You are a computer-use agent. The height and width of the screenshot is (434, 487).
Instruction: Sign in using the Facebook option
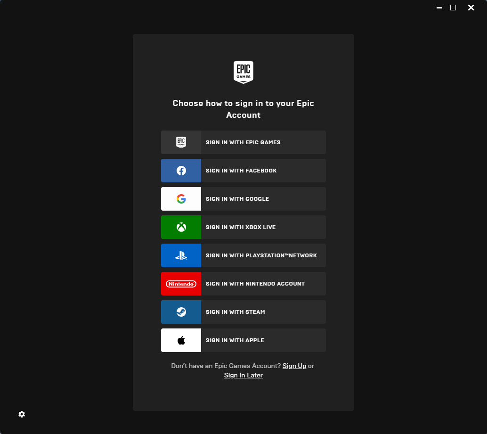[243, 171]
